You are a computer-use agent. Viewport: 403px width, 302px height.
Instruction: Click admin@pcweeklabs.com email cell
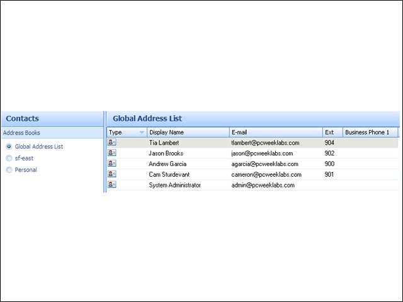coord(263,185)
